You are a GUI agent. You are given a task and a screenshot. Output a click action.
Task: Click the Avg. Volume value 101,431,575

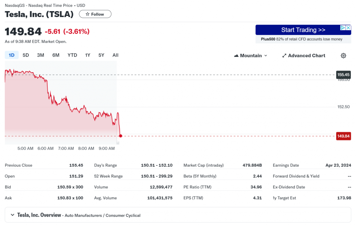160,198
